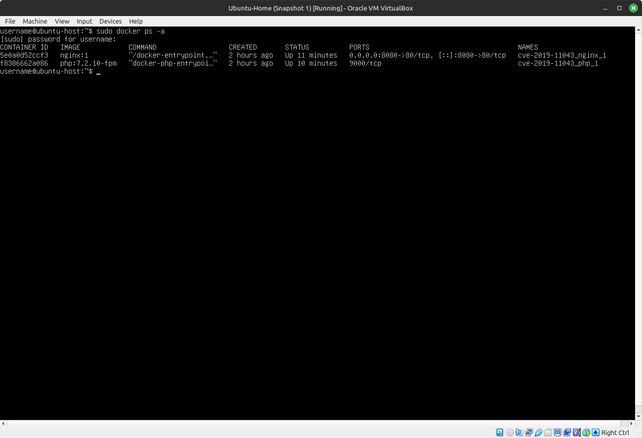Click the "[sudo] password for username:" line

pyautogui.click(x=58, y=39)
